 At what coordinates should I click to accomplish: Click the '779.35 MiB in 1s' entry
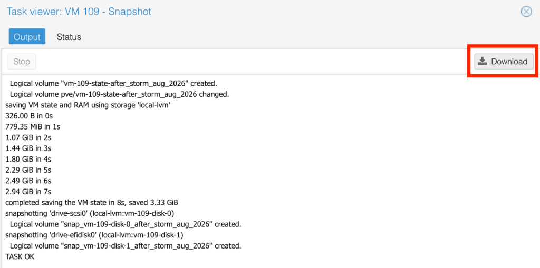[33, 126]
